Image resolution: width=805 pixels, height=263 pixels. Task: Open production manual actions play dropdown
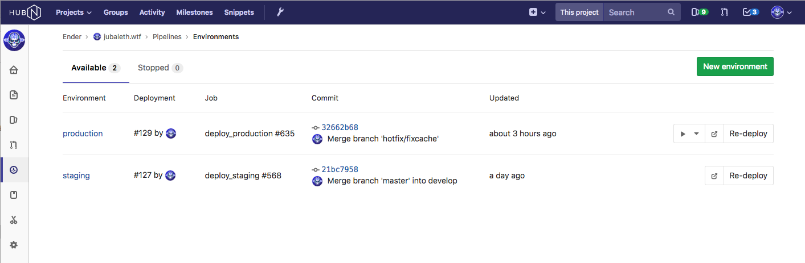(689, 134)
